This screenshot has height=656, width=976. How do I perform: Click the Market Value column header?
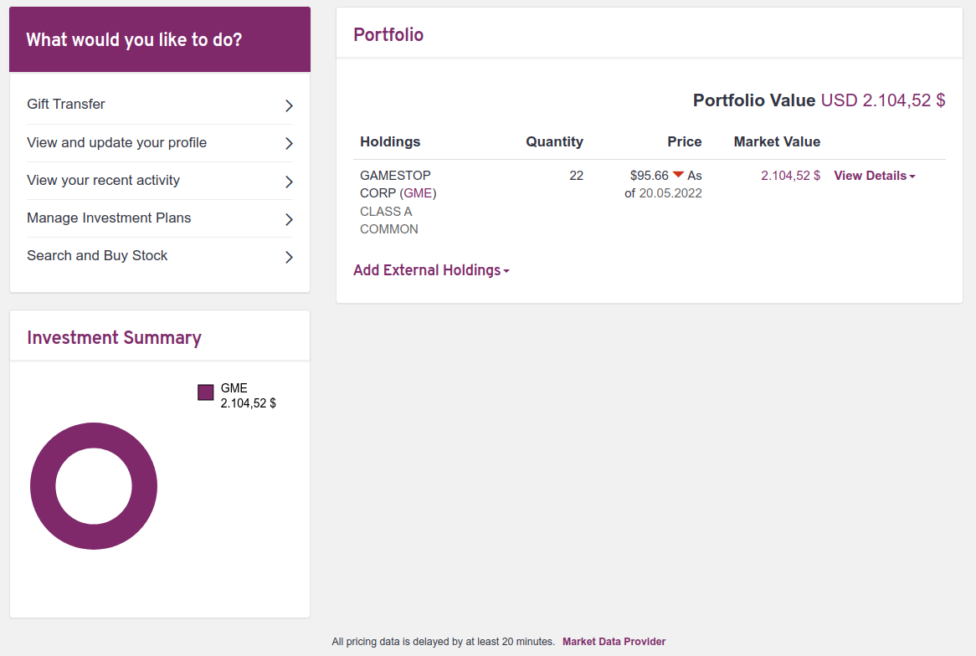[777, 141]
